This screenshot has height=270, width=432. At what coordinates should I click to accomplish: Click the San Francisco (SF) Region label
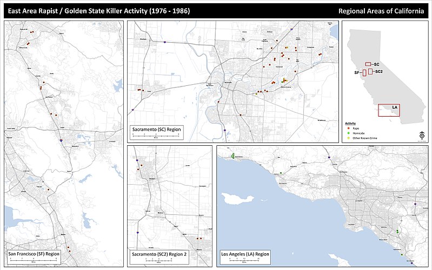[x=34, y=253]
